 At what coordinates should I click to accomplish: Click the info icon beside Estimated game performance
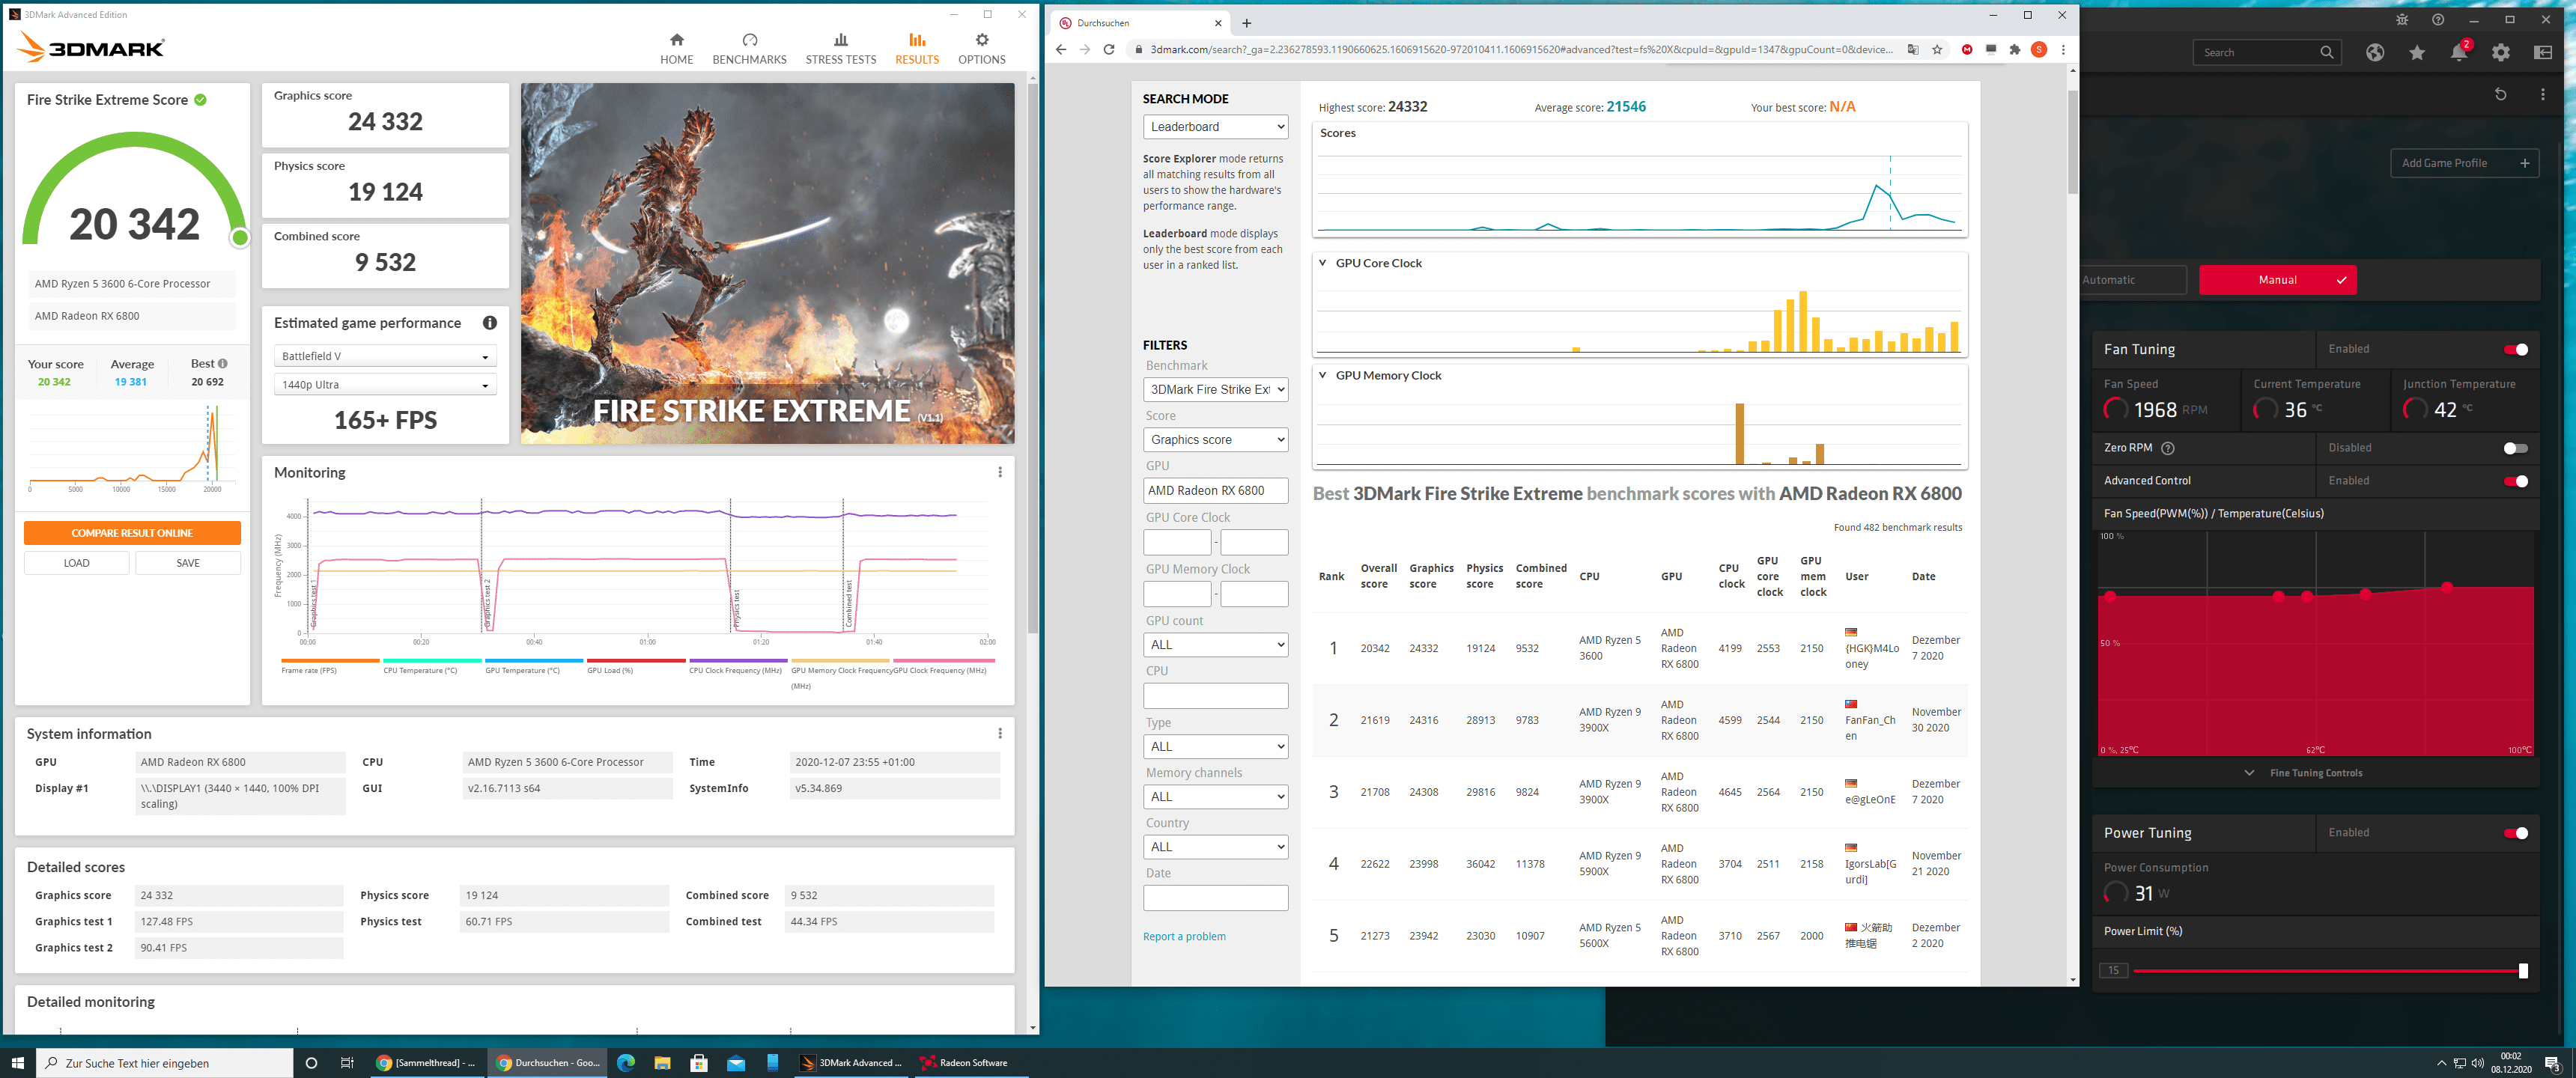pyautogui.click(x=489, y=323)
